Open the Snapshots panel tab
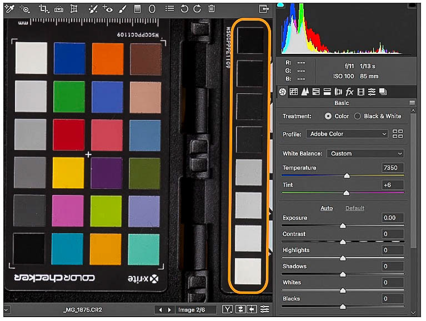The height and width of the screenshot is (321, 426). click(383, 92)
